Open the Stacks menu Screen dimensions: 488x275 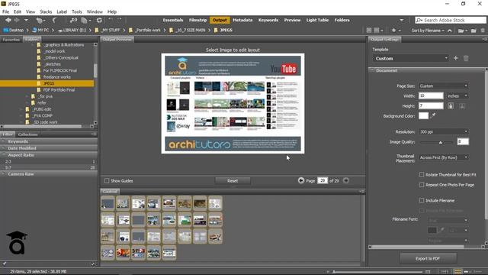[46, 12]
